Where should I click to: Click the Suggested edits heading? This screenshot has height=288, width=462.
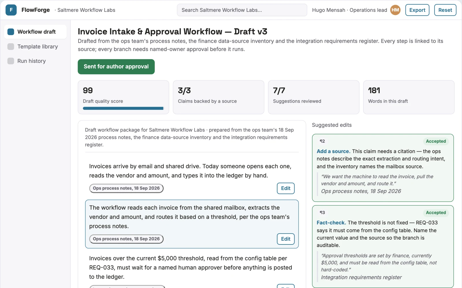pos(332,125)
